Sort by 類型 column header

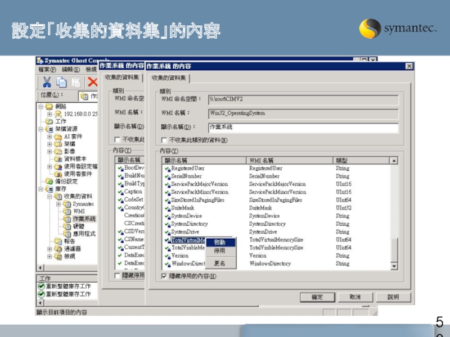click(x=361, y=161)
